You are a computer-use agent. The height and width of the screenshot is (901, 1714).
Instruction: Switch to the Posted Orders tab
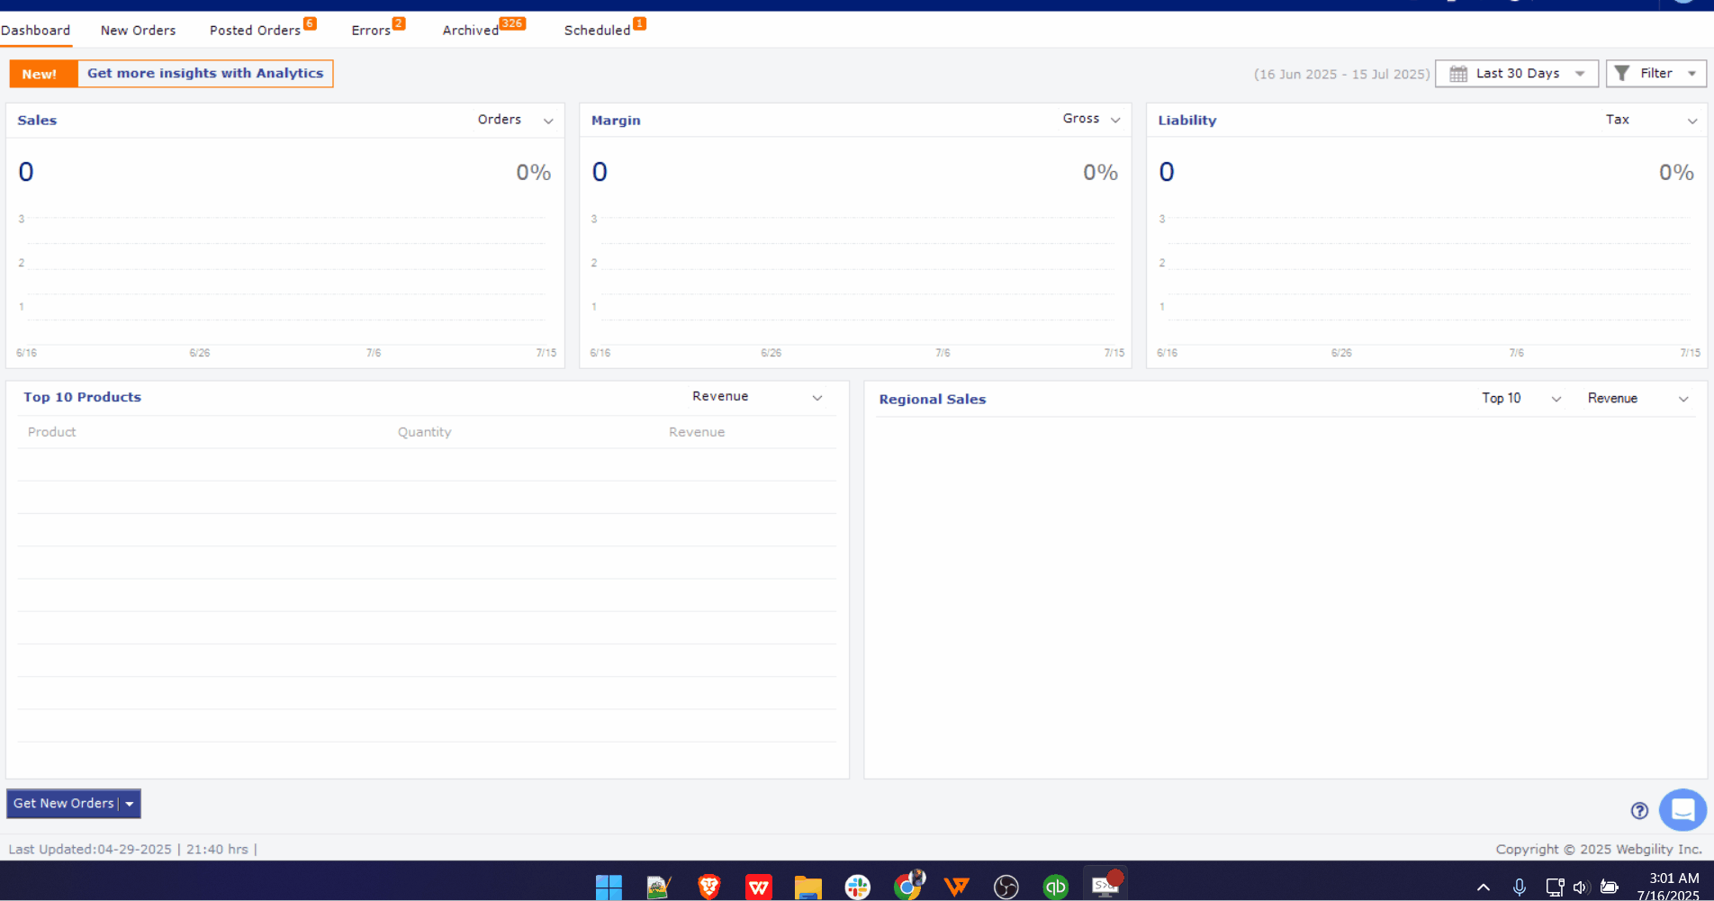pos(256,31)
